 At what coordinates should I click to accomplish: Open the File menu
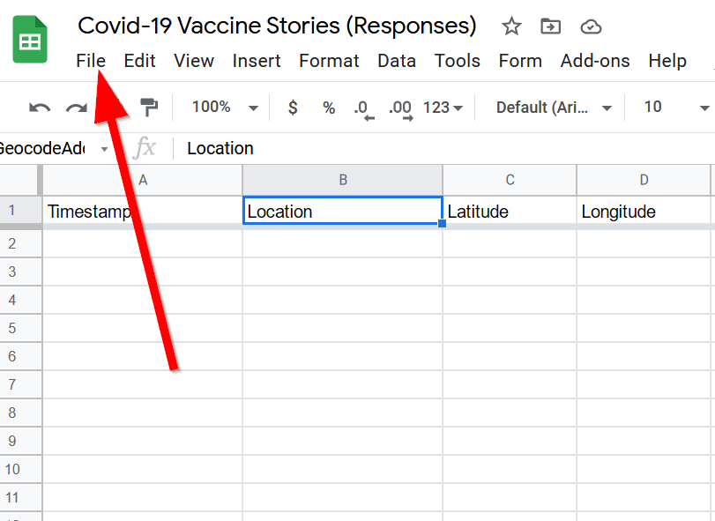coord(91,61)
